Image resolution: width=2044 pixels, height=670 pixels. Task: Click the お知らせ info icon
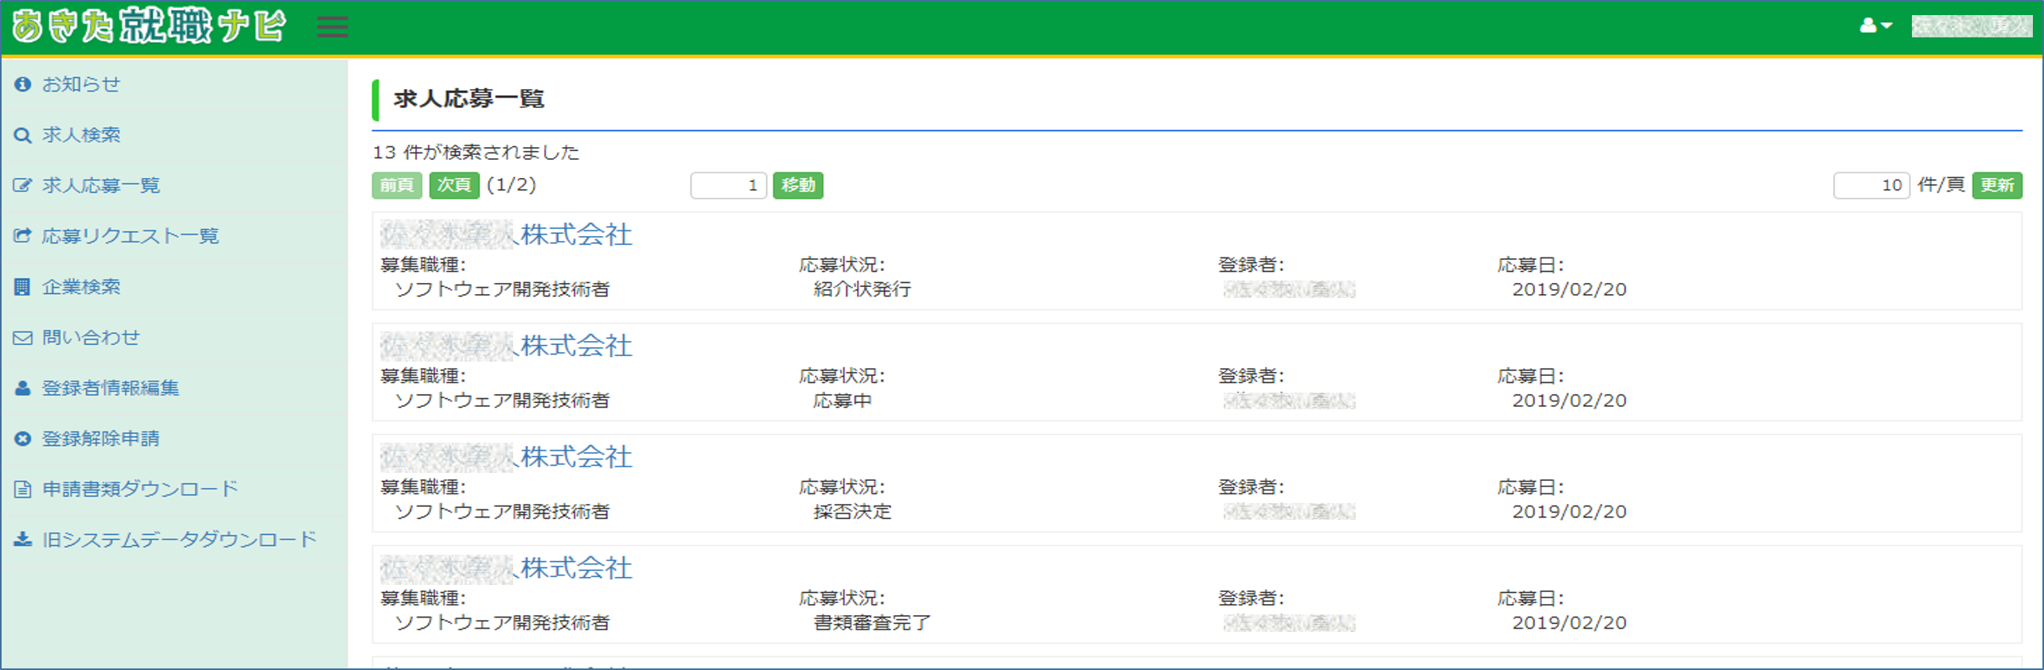22,84
